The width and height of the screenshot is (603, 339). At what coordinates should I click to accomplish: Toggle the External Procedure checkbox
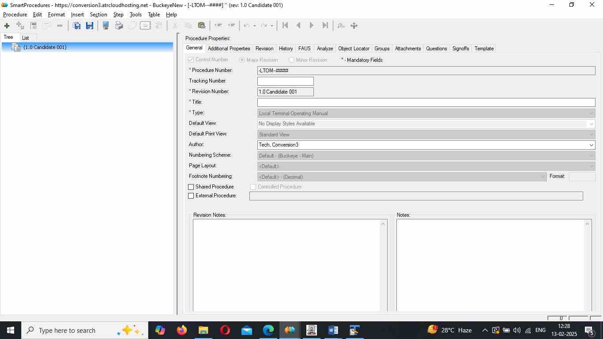[x=191, y=196]
